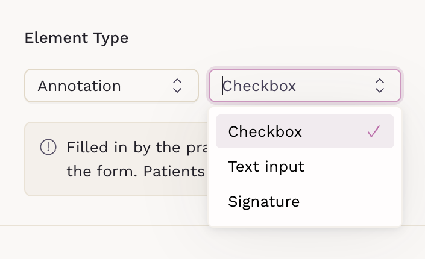Click the downward arrow of the Checkbox combobox chevrons
Image resolution: width=425 pixels, height=259 pixels.
380,90
